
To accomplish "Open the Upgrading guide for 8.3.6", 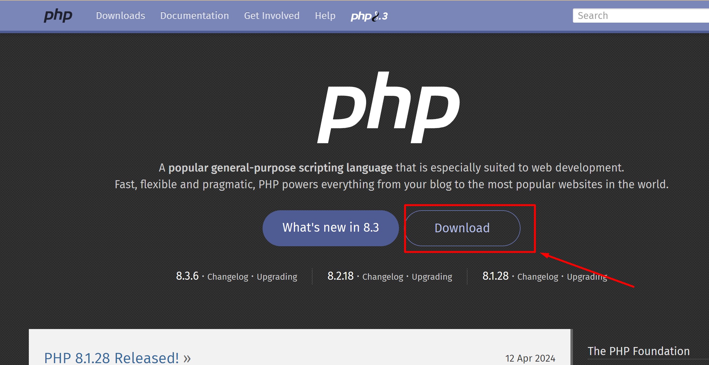I will (277, 277).
